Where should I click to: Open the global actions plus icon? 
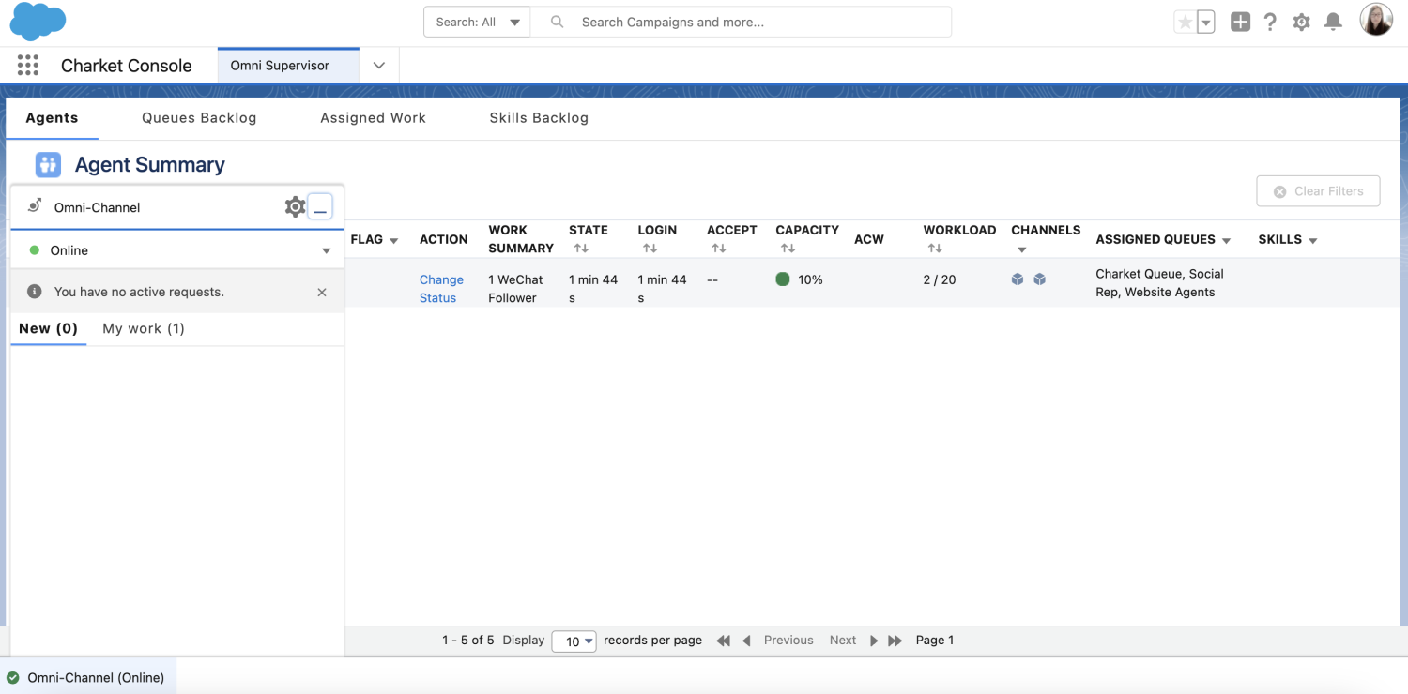(x=1240, y=22)
